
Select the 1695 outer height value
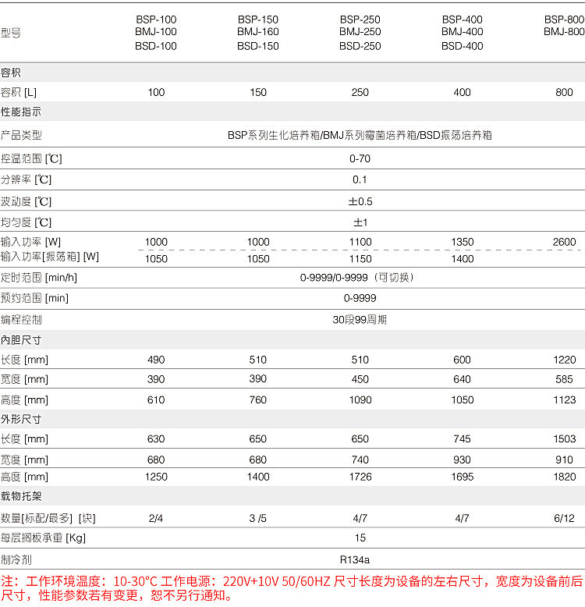(x=462, y=477)
